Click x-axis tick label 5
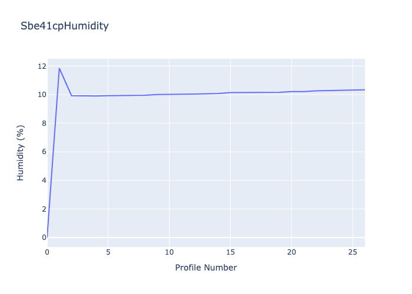The height and width of the screenshot is (294, 412). click(108, 252)
